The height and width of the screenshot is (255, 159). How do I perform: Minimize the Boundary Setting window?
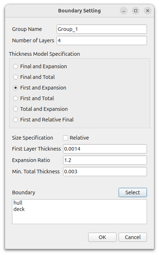tap(124, 11)
